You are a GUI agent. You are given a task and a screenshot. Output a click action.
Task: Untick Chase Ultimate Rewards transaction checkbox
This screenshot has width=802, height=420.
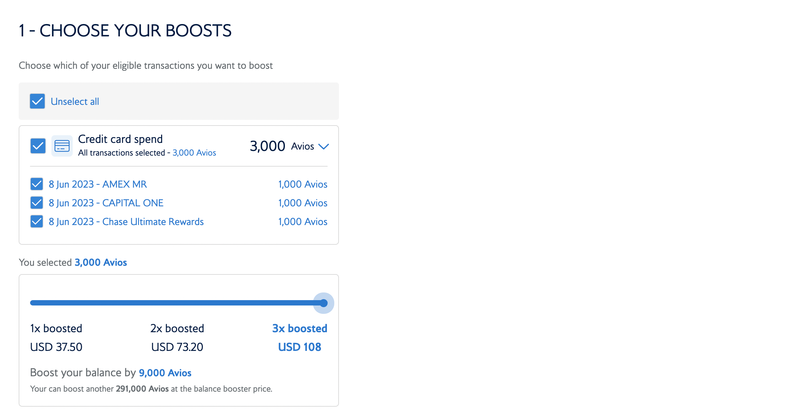(37, 221)
